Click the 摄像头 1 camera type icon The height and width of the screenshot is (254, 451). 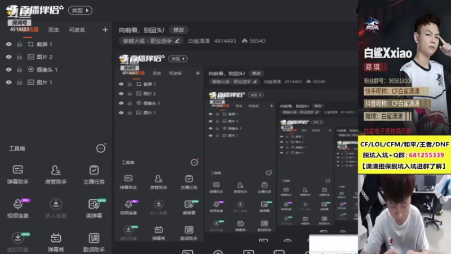[x=31, y=69]
